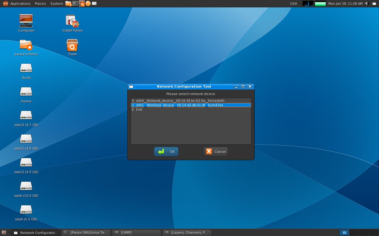
Task: Launch web browser globe icon in panel
Action: [88, 4]
